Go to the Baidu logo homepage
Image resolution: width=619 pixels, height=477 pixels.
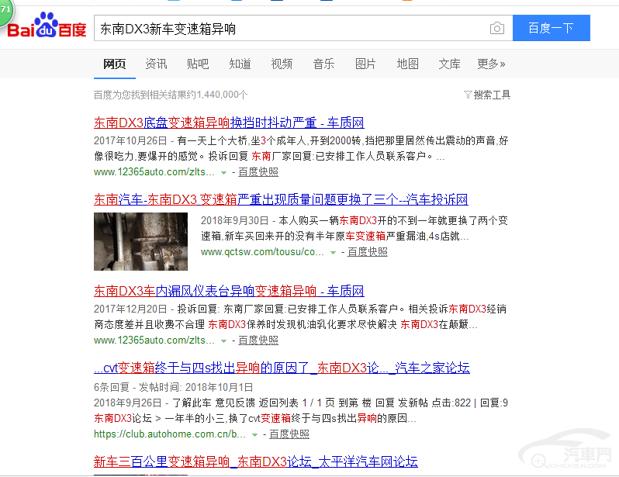pos(47,26)
